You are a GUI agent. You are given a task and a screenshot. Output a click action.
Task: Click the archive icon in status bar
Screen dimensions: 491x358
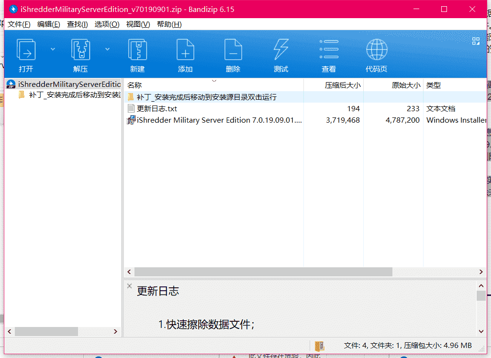point(319,346)
